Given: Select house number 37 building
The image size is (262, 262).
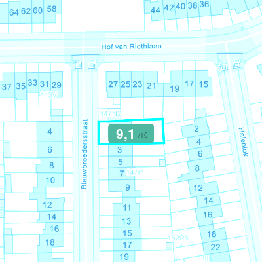Looking at the screenshot, I should pos(7,87).
